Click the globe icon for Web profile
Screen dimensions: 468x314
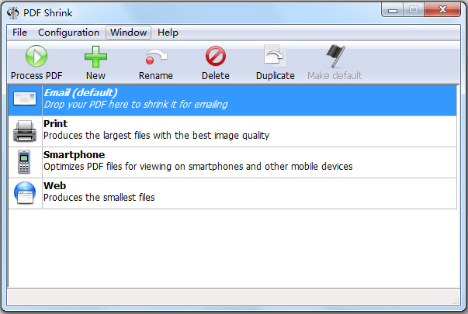pyautogui.click(x=25, y=193)
